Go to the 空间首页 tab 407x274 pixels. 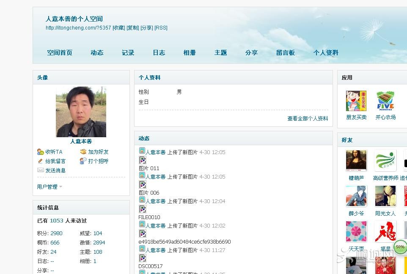[x=60, y=53]
